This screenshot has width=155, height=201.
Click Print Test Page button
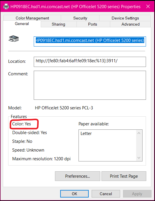click(124, 176)
